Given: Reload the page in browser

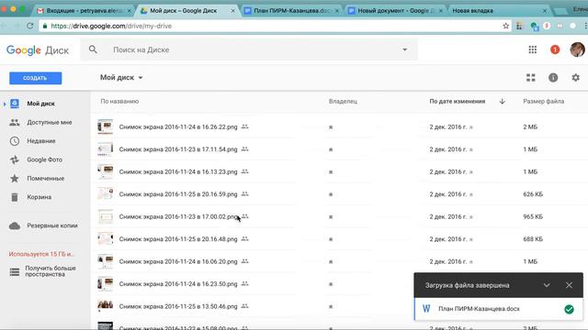Looking at the screenshot, I should pos(30,26).
